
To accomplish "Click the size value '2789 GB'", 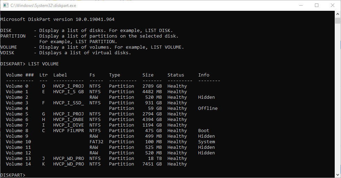I will (152, 86).
